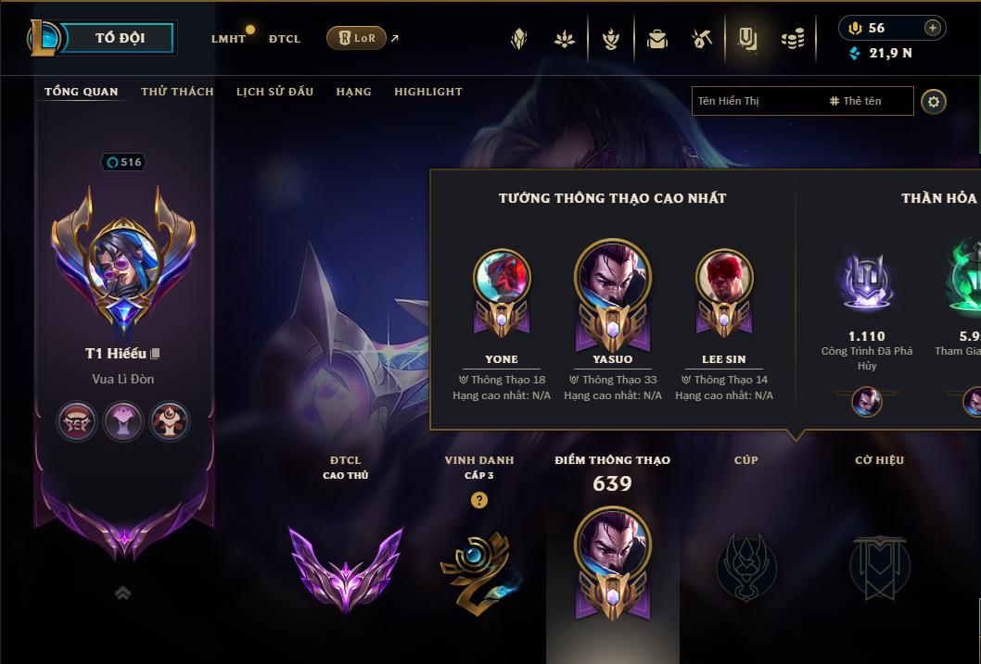This screenshot has height=664, width=981.
Task: Open the Profile icon in top navigation
Action: click(747, 39)
